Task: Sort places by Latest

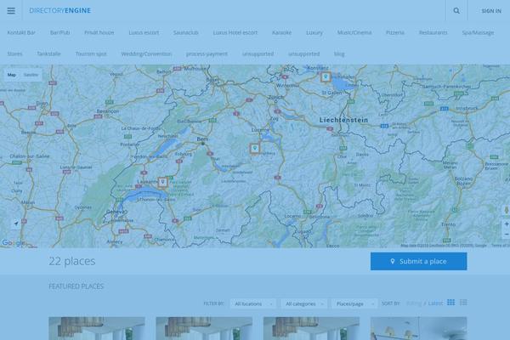Action: [x=435, y=303]
